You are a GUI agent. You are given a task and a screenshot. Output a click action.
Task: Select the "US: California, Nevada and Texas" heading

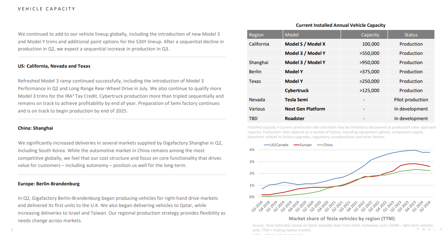54,66
